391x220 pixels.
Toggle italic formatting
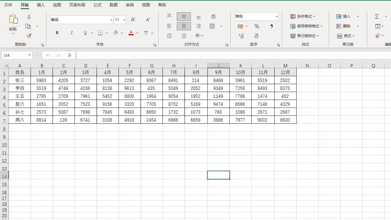point(71,33)
